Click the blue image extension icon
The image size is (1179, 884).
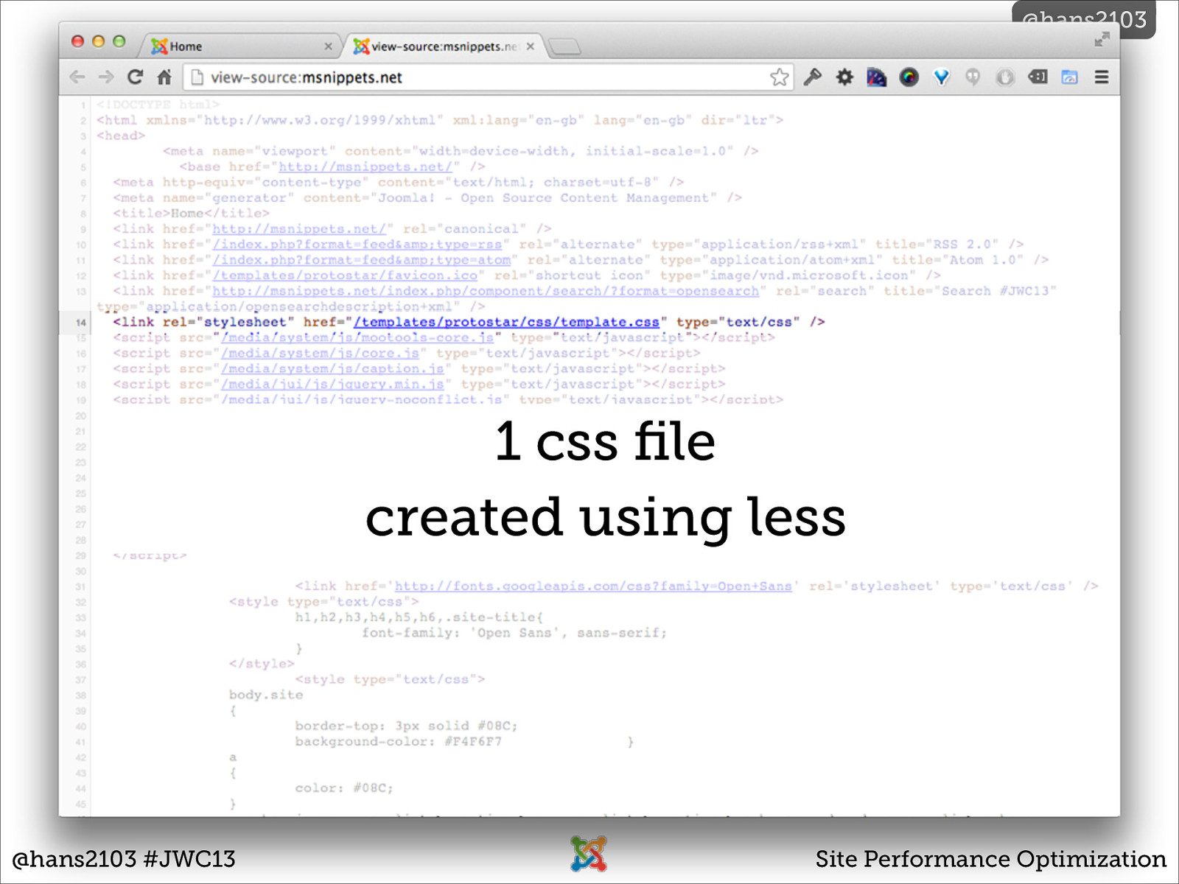[x=876, y=77]
